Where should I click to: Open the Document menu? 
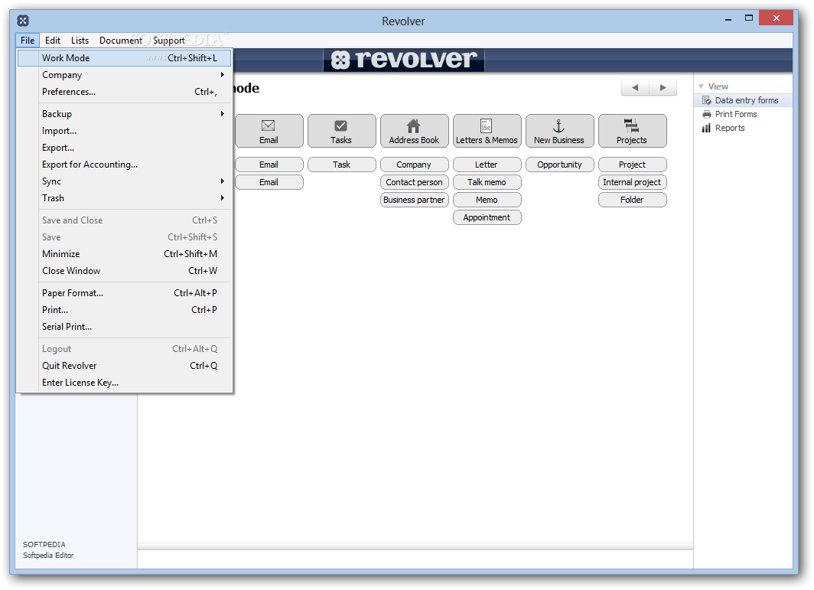pos(120,40)
